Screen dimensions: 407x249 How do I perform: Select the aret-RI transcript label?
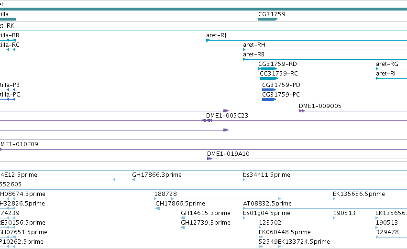point(385,74)
